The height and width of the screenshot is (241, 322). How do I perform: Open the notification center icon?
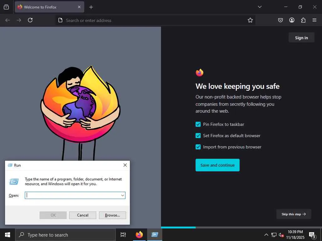[x=312, y=235]
